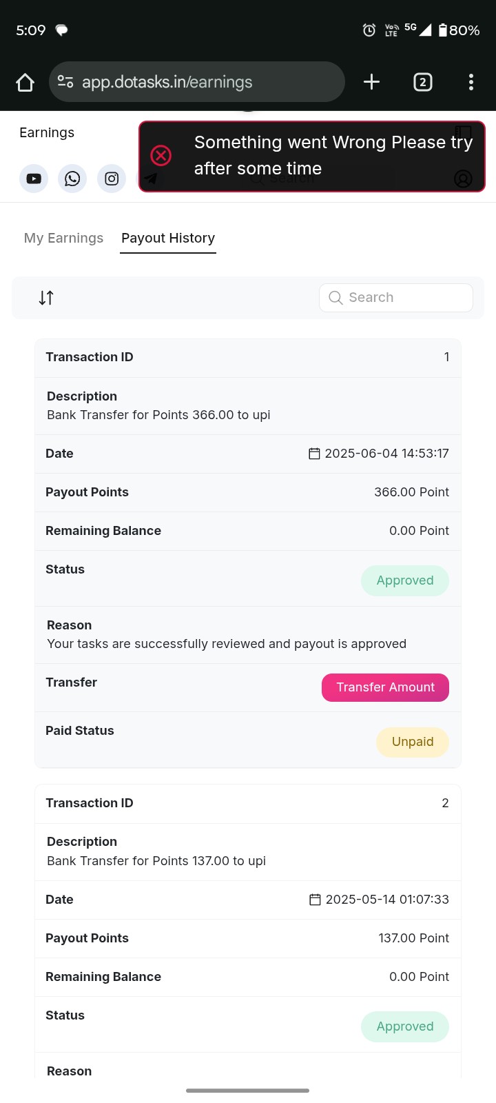The width and height of the screenshot is (496, 1103).
Task: Open the browser three-dot menu
Action: tap(471, 83)
